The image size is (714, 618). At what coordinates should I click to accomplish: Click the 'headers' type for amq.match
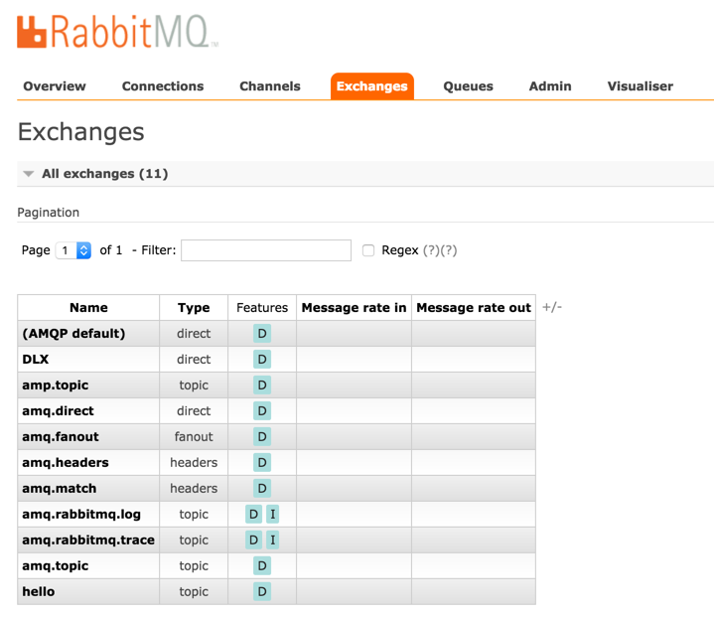click(194, 489)
